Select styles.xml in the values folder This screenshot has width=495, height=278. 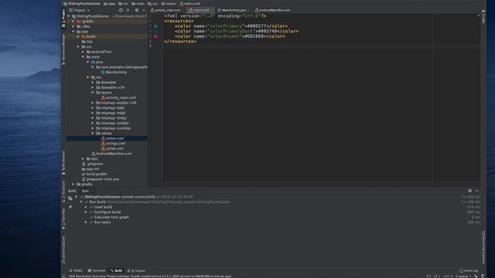pos(112,148)
